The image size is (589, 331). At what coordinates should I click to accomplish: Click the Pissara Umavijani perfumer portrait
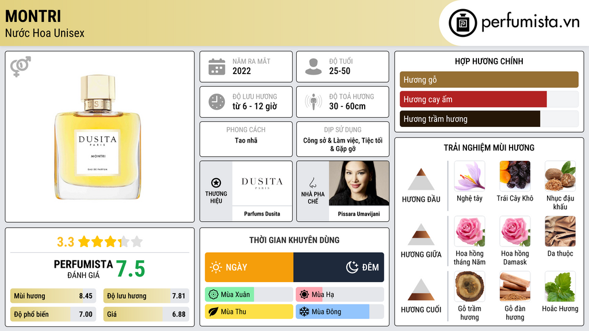click(x=359, y=183)
